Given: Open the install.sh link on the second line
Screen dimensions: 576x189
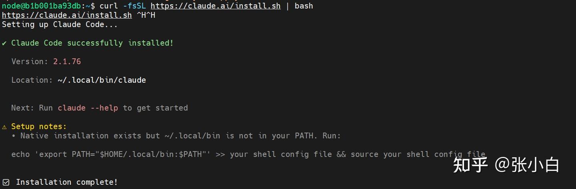Looking at the screenshot, I should (67, 15).
